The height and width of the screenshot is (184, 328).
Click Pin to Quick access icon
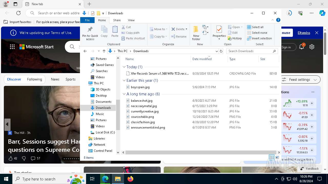(90, 33)
